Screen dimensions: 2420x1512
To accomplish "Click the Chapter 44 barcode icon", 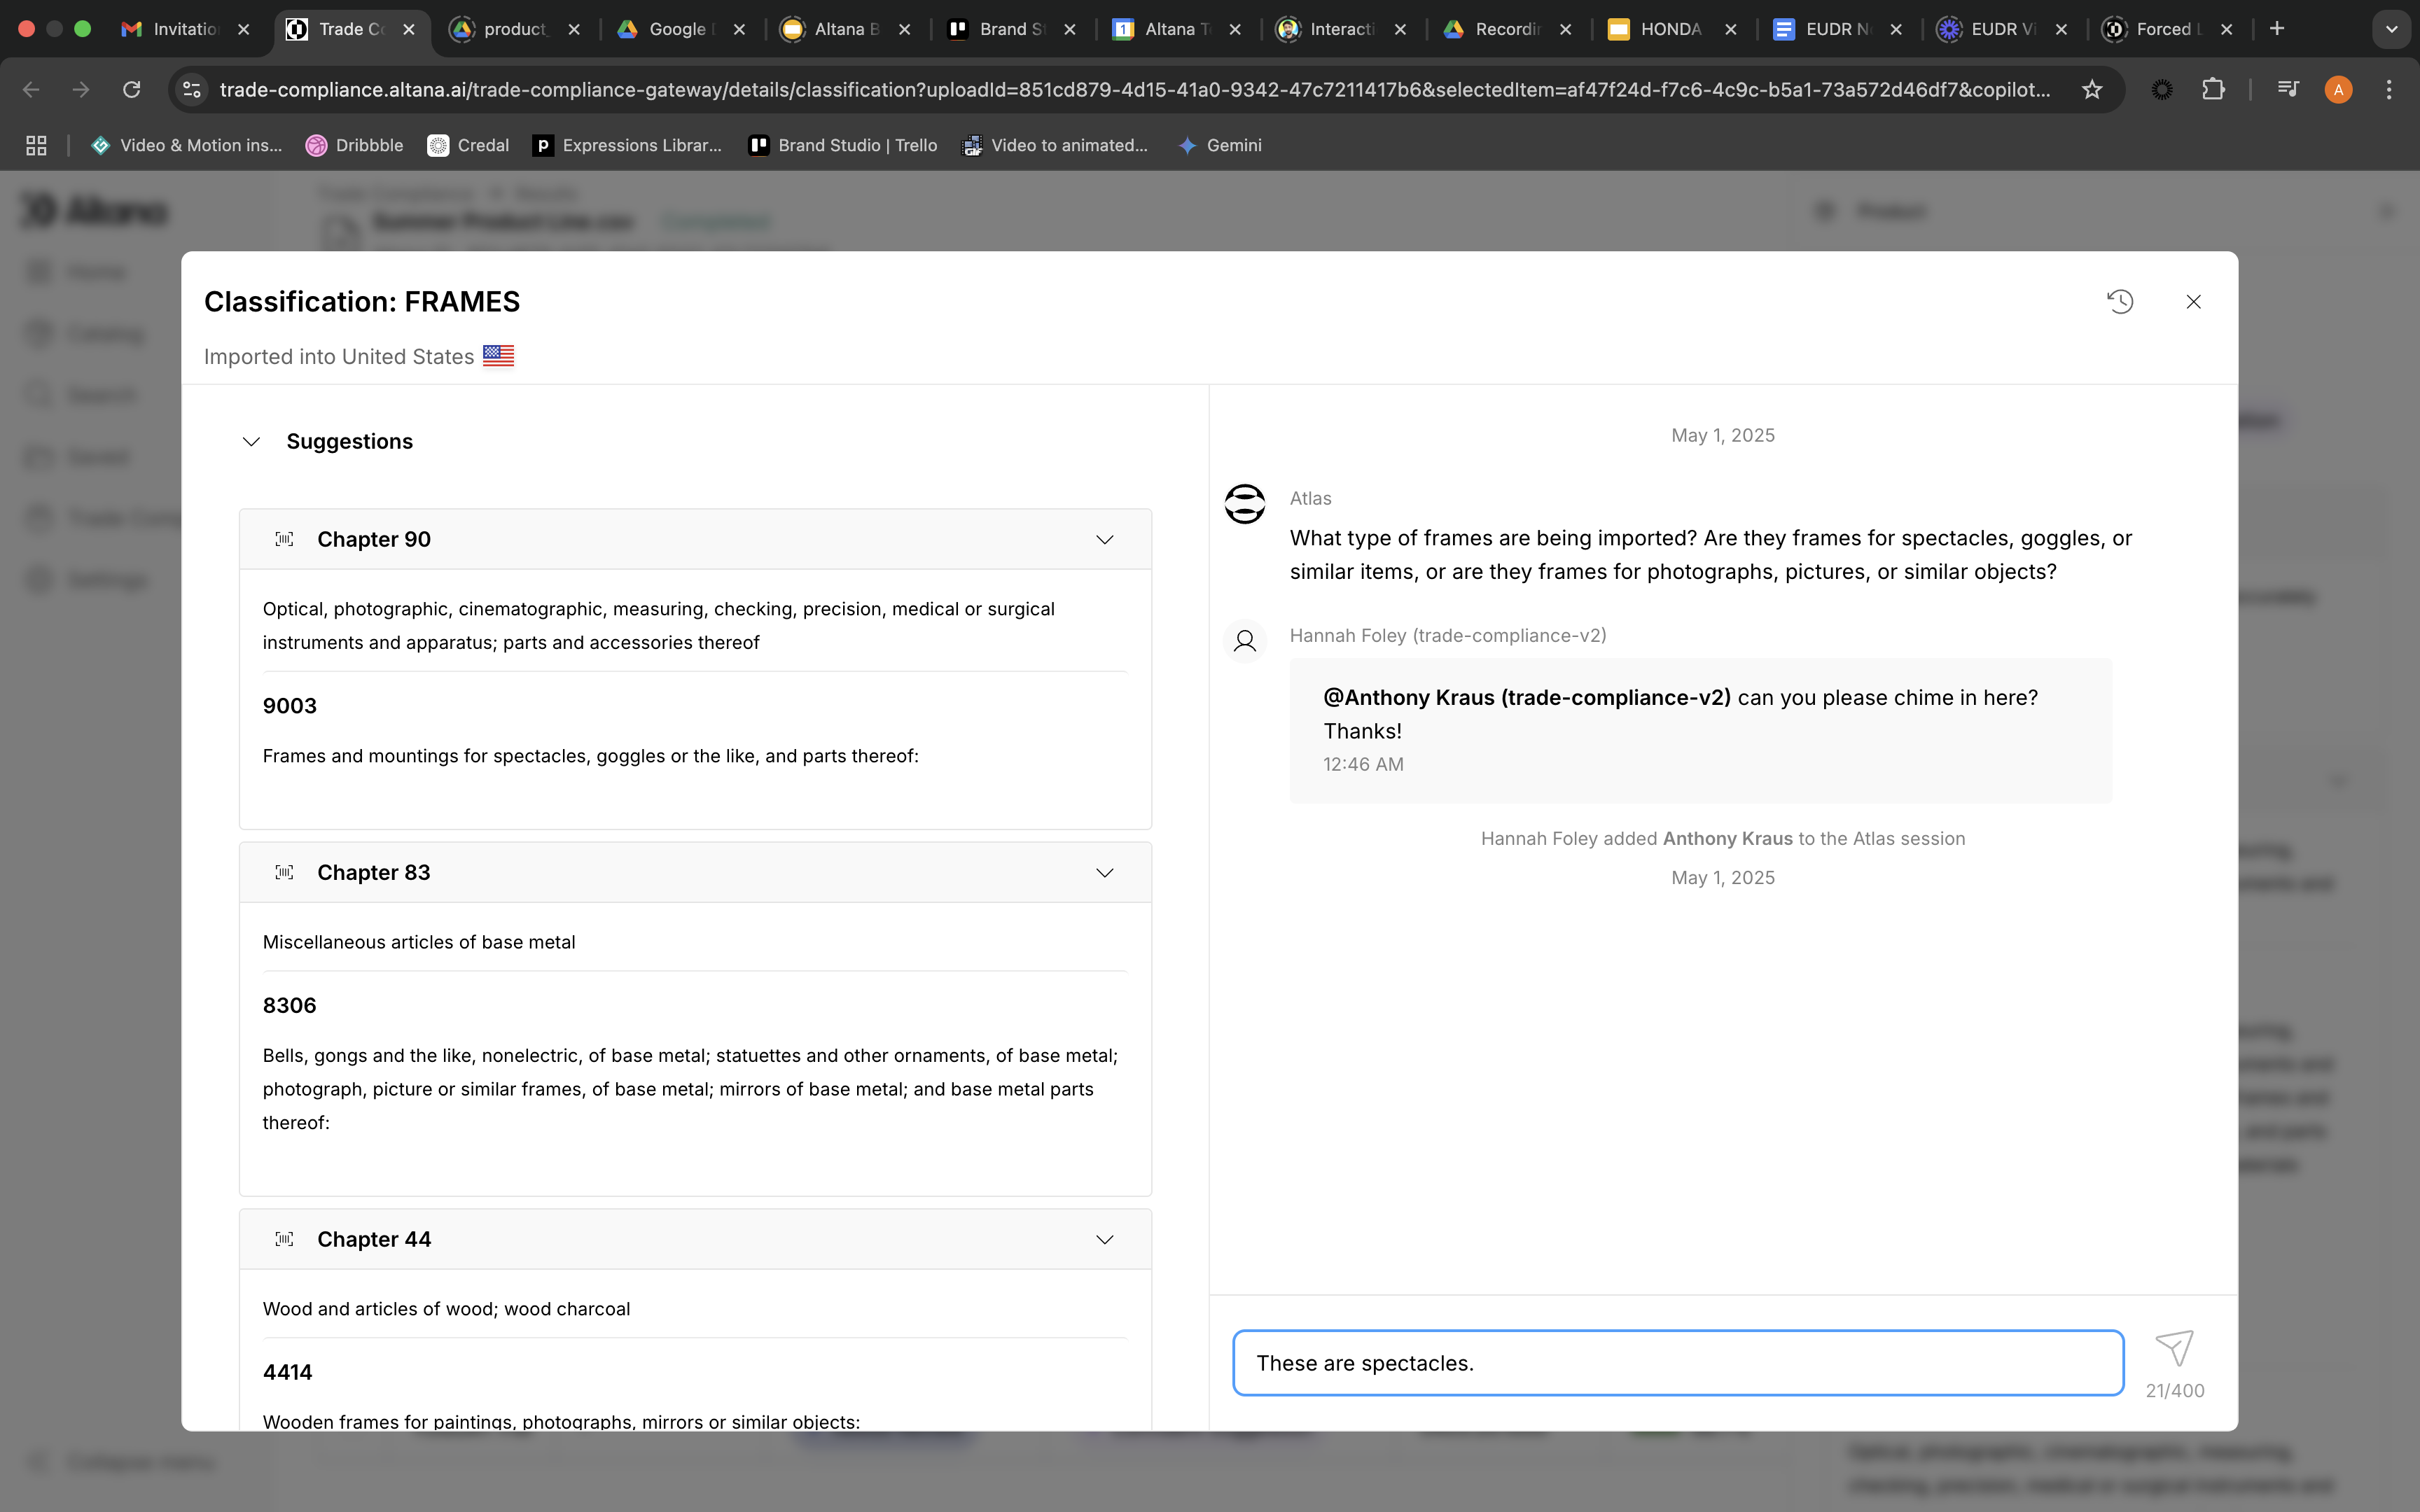I will click(284, 1240).
